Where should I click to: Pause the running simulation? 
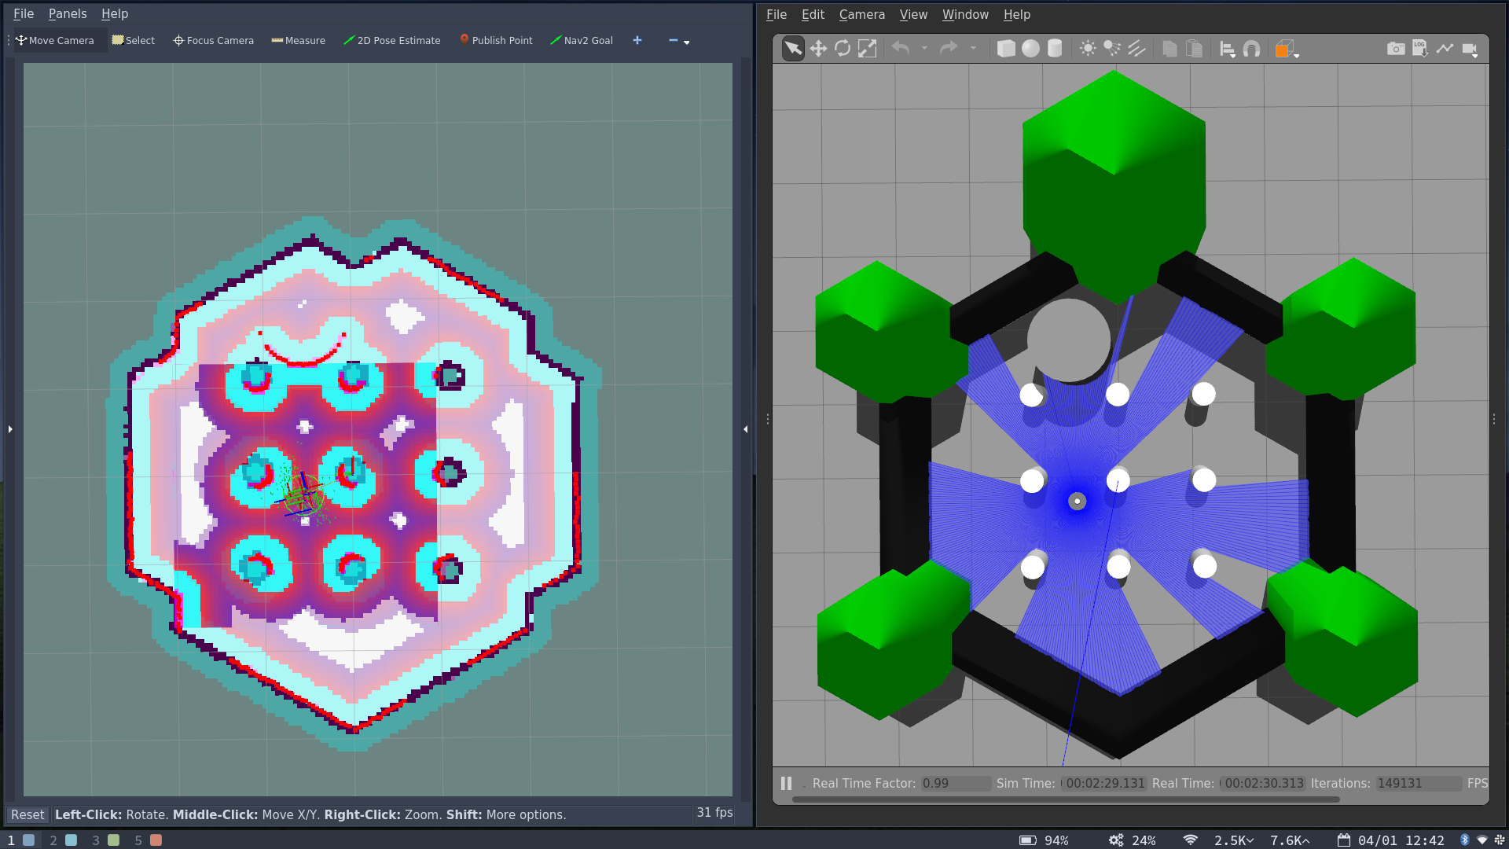coord(786,783)
